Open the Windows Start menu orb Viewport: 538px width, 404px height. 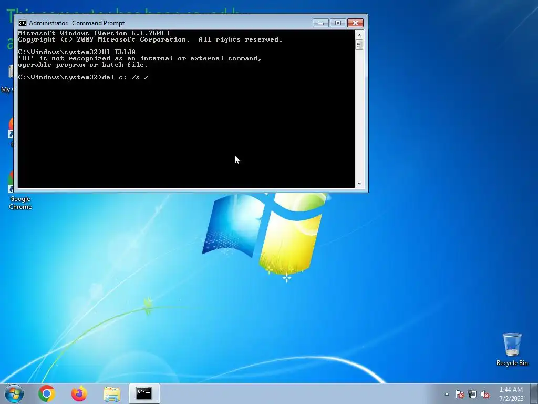[14, 393]
